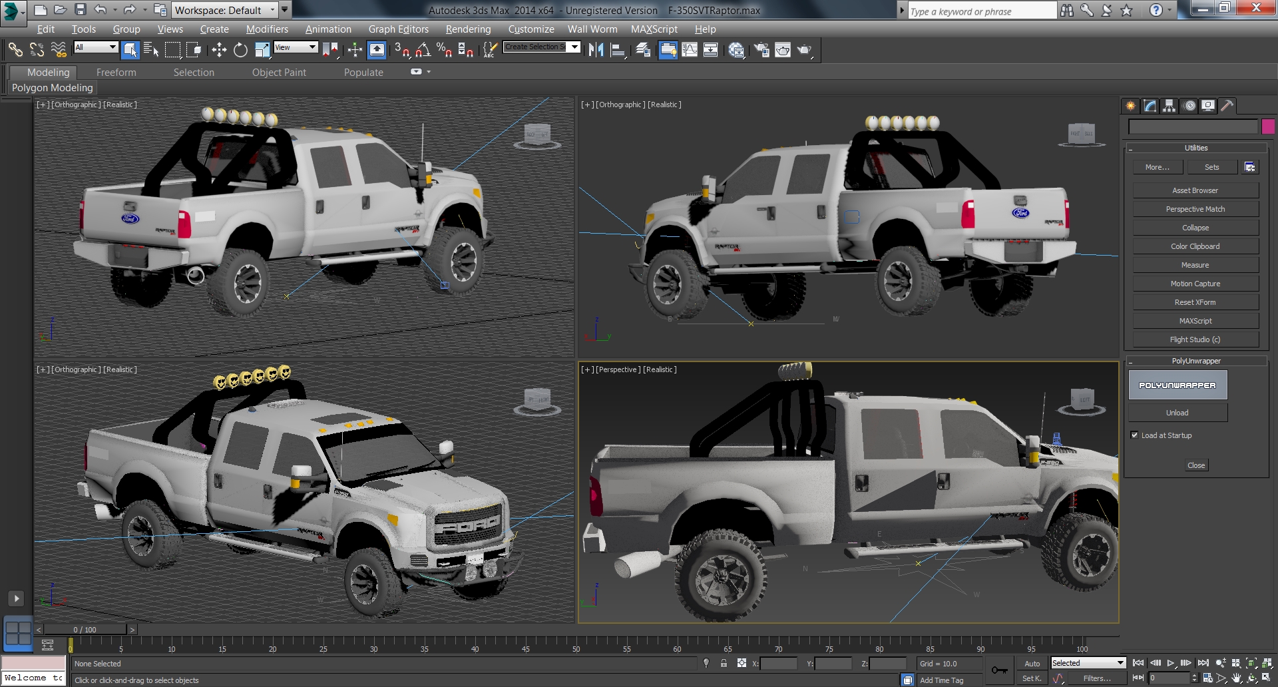Screen dimensions: 1278x687
Task: Click the Maximize Viewport Toggle icon
Action: point(1267,678)
